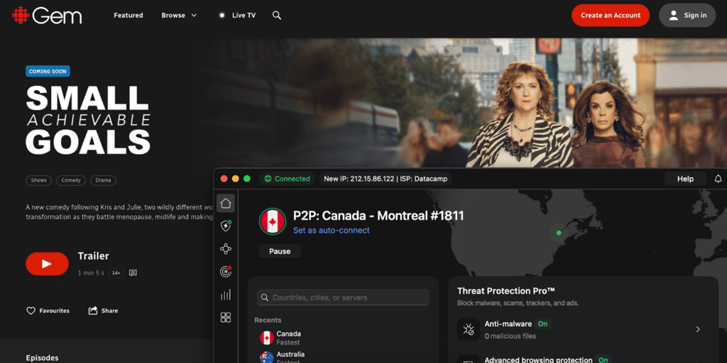The width and height of the screenshot is (727, 363).
Task: Open the Threat Protection shield sidebar icon
Action: coord(226,225)
